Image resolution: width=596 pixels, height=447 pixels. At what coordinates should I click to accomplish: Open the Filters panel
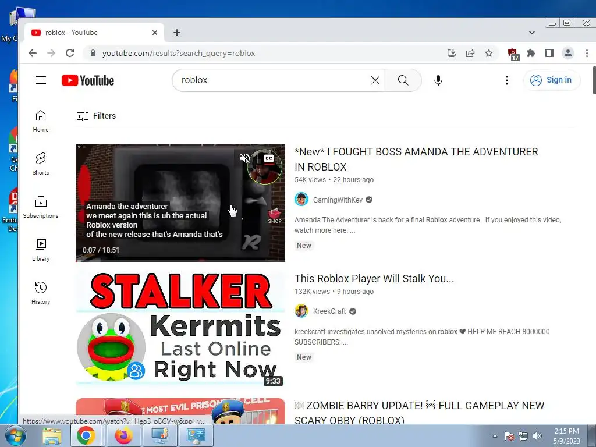(x=96, y=116)
